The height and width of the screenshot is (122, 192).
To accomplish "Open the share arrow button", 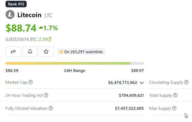I will pyautogui.click(x=13, y=52).
